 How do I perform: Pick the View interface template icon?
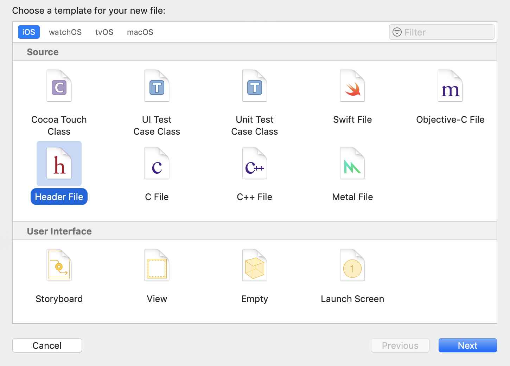click(x=157, y=265)
